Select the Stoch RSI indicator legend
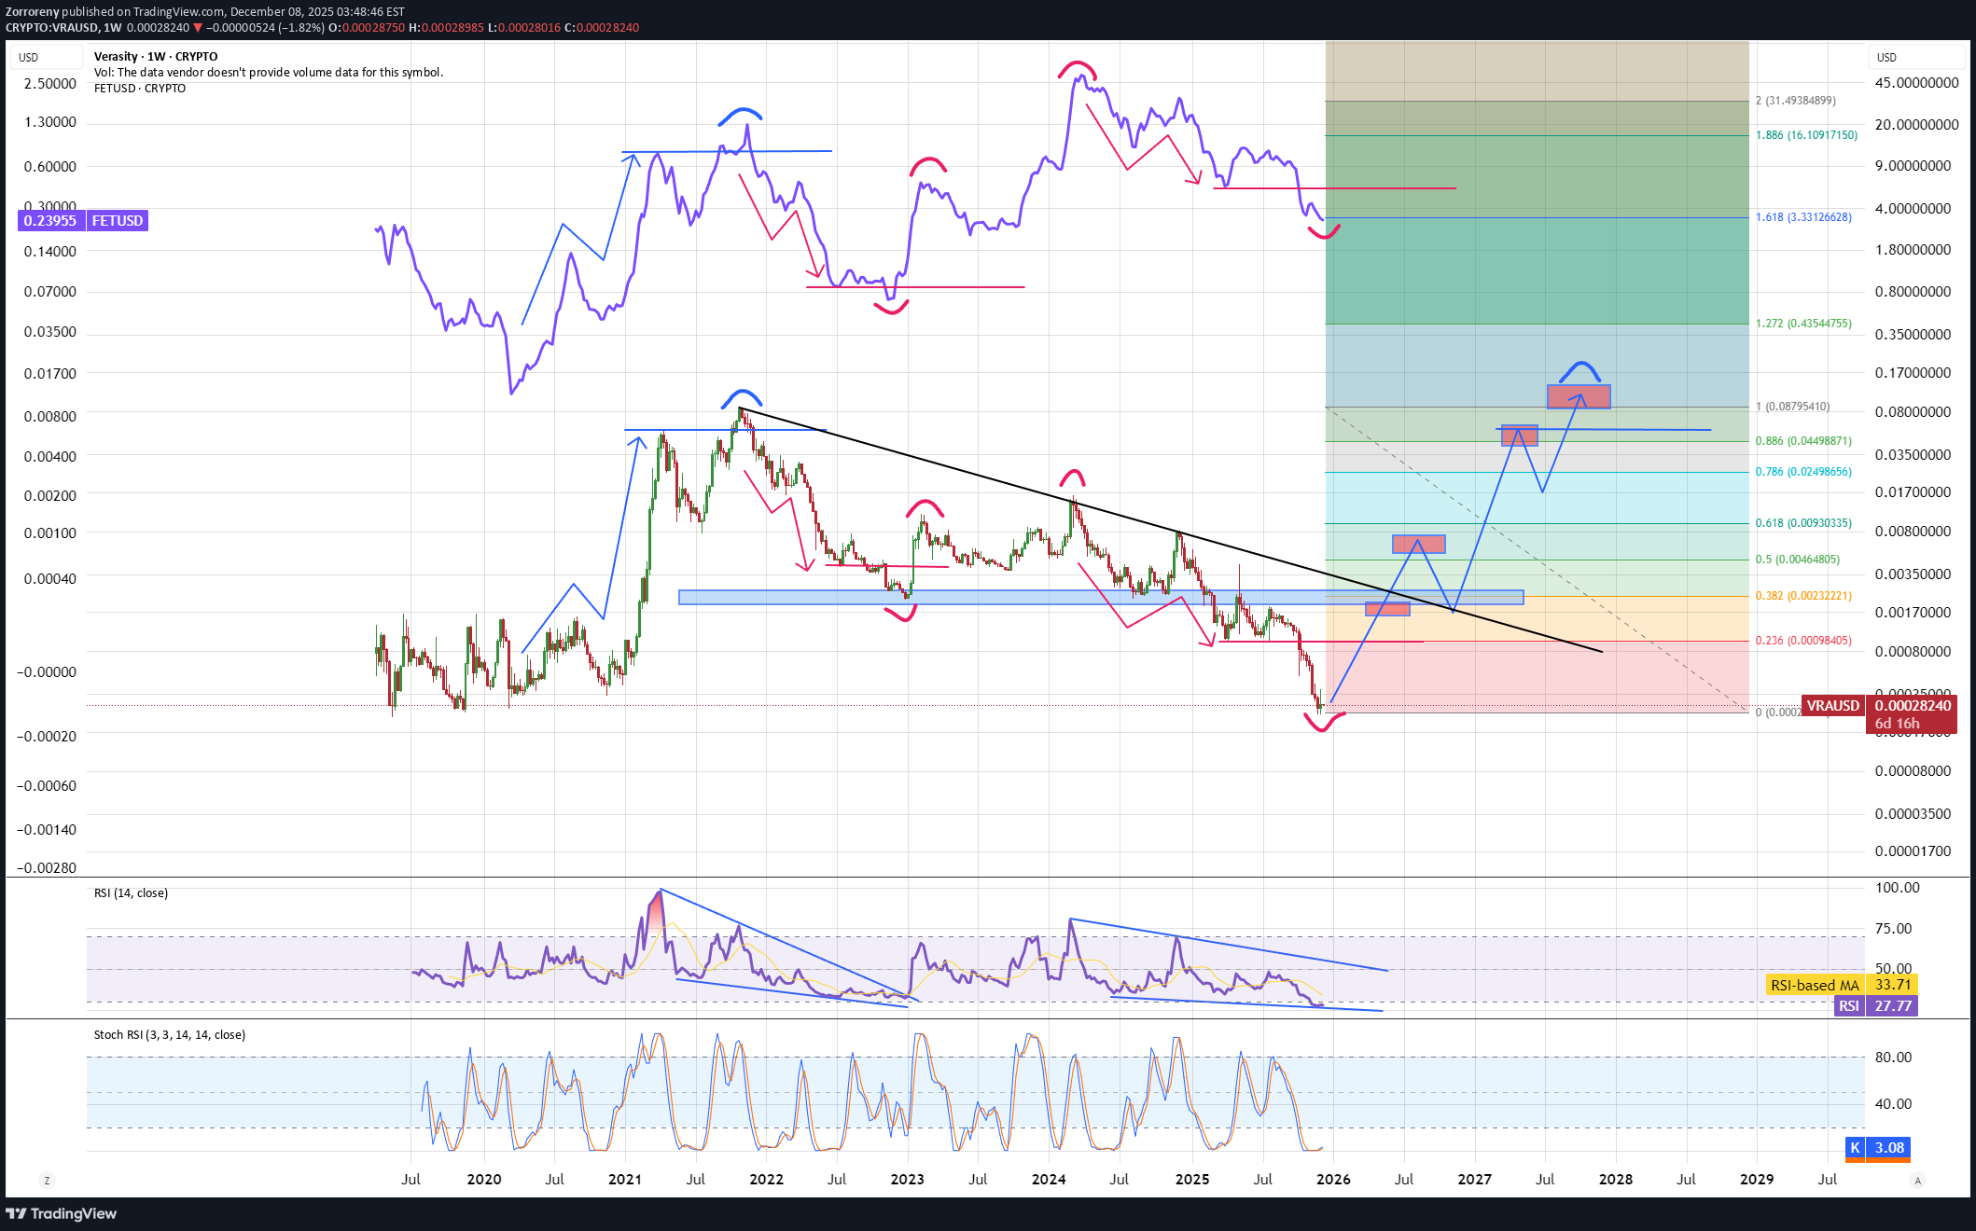This screenshot has width=1976, height=1231. [x=169, y=1035]
